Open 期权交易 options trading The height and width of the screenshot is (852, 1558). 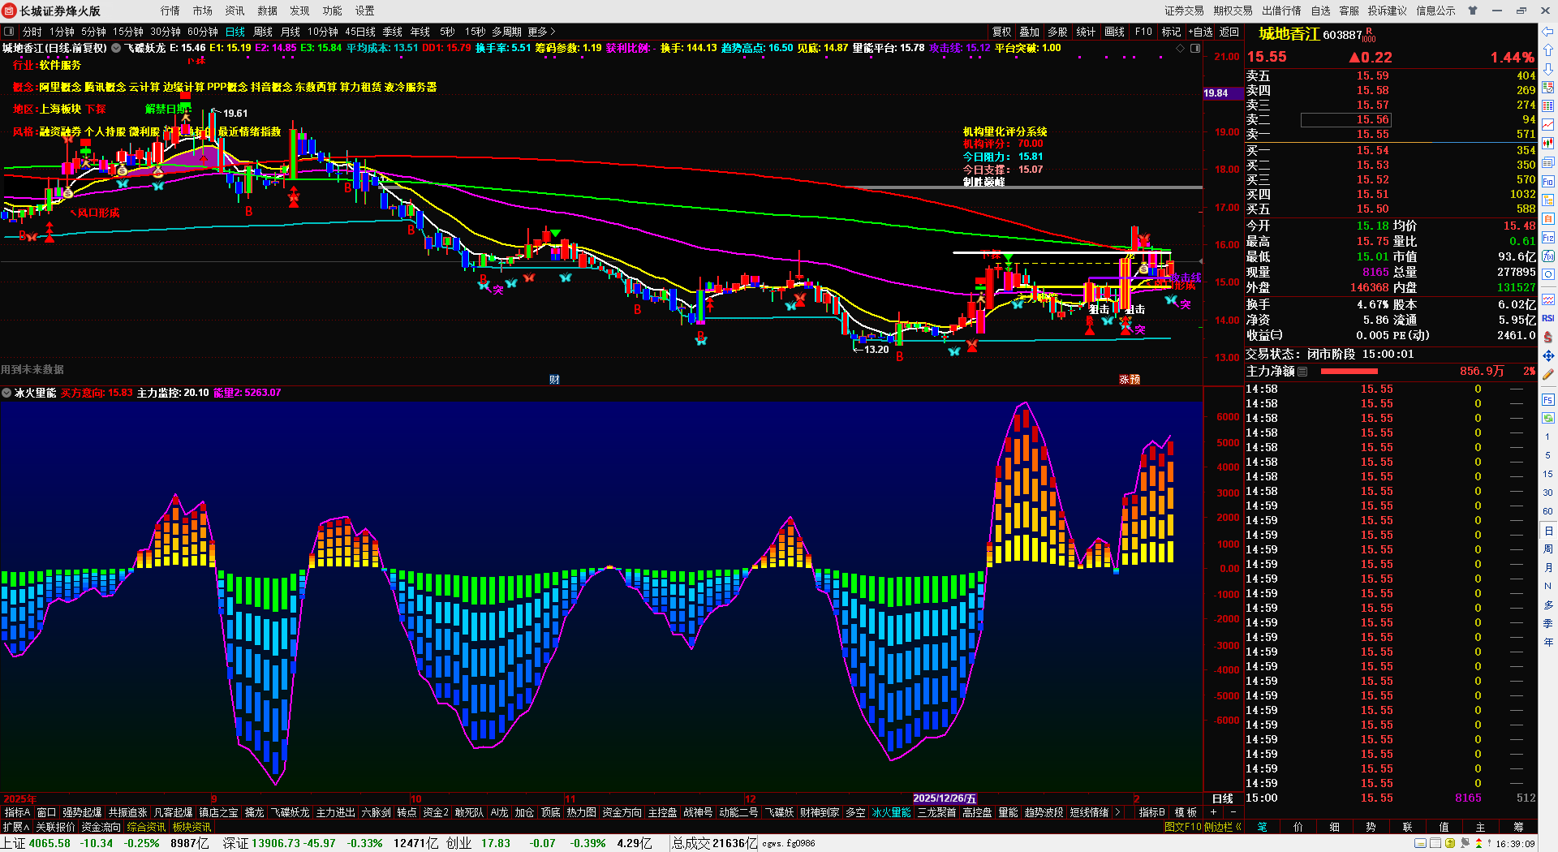pos(1233,11)
